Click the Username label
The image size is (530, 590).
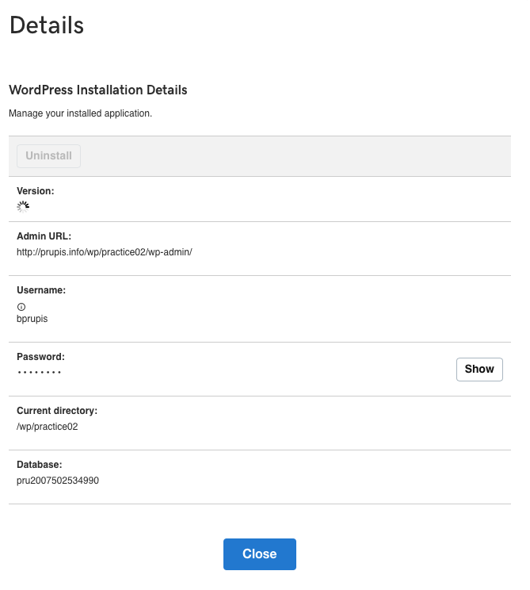pos(41,290)
